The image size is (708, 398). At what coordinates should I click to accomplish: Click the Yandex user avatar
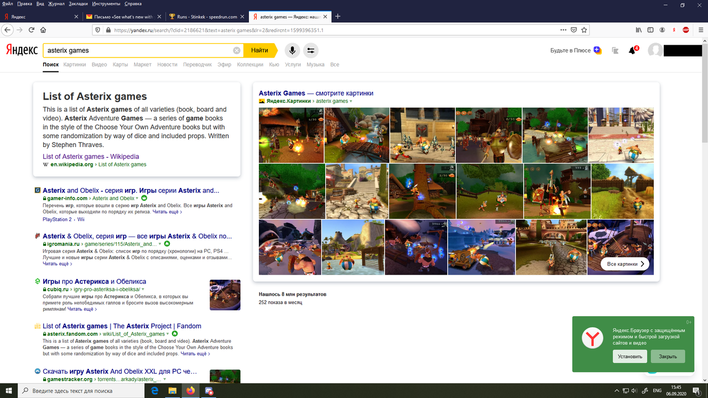655,50
